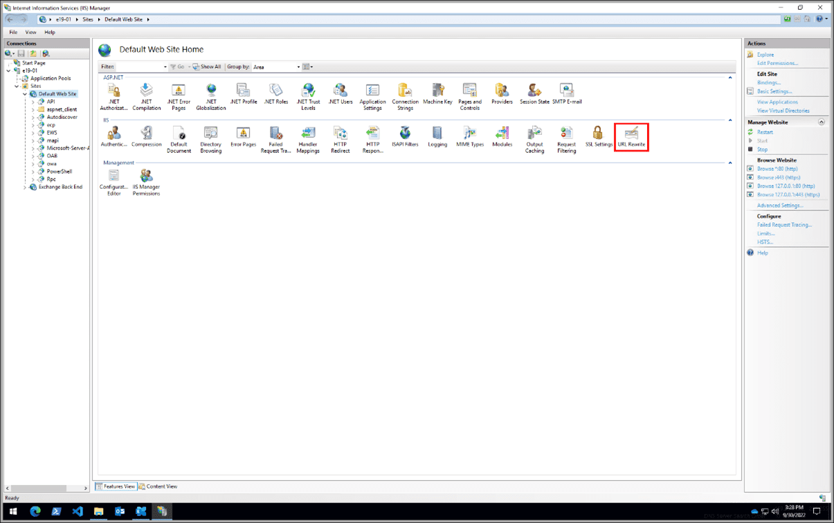The width and height of the screenshot is (834, 523).
Task: Switch to Content View tab
Action: tap(158, 486)
